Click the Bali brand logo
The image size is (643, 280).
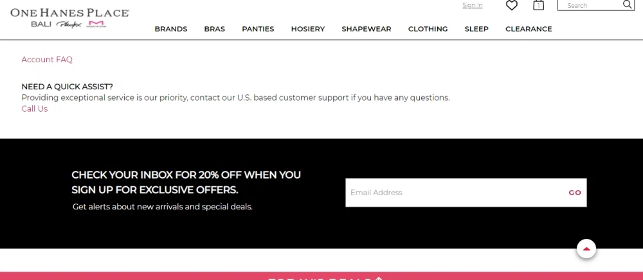[41, 24]
